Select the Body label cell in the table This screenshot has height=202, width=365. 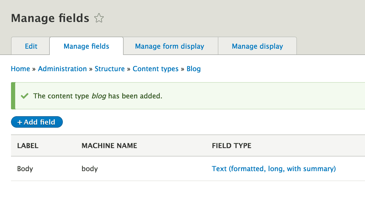tap(25, 169)
